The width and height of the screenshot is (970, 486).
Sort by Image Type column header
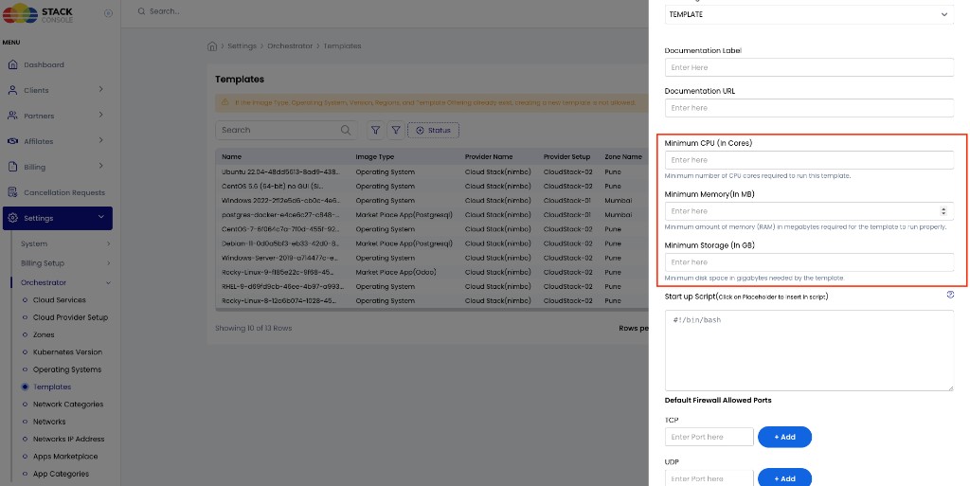[x=375, y=156]
